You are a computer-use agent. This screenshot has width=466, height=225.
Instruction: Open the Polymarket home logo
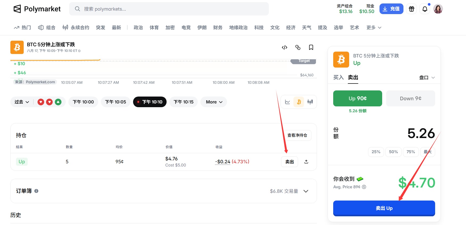click(37, 9)
